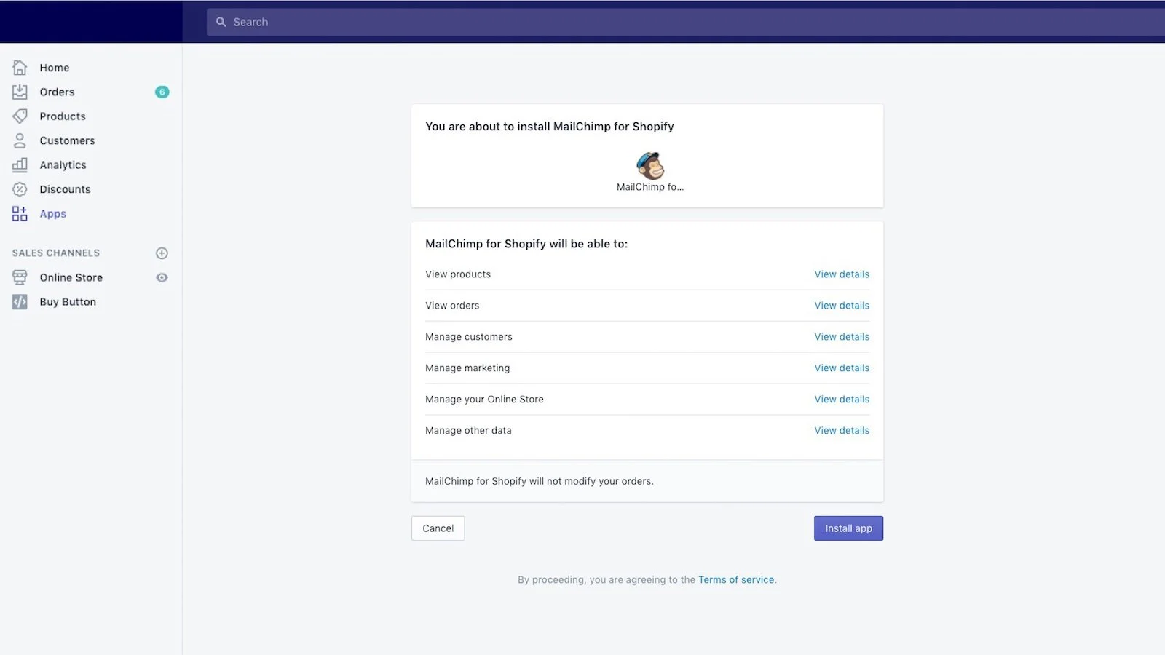
Task: Add a sales channel with plus icon
Action: [162, 253]
